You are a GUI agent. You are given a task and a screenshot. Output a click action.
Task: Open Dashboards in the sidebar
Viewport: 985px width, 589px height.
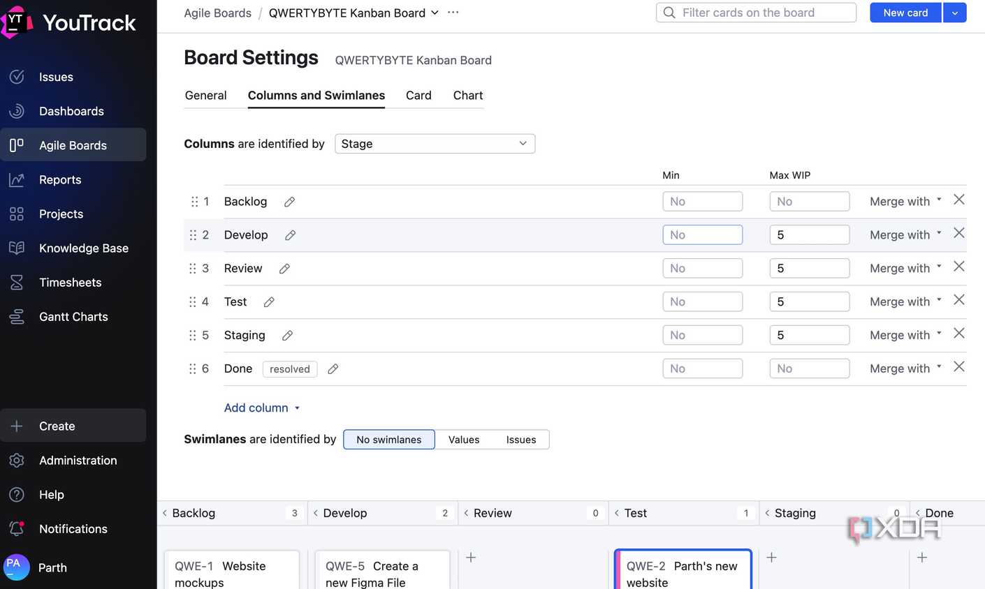(73, 111)
